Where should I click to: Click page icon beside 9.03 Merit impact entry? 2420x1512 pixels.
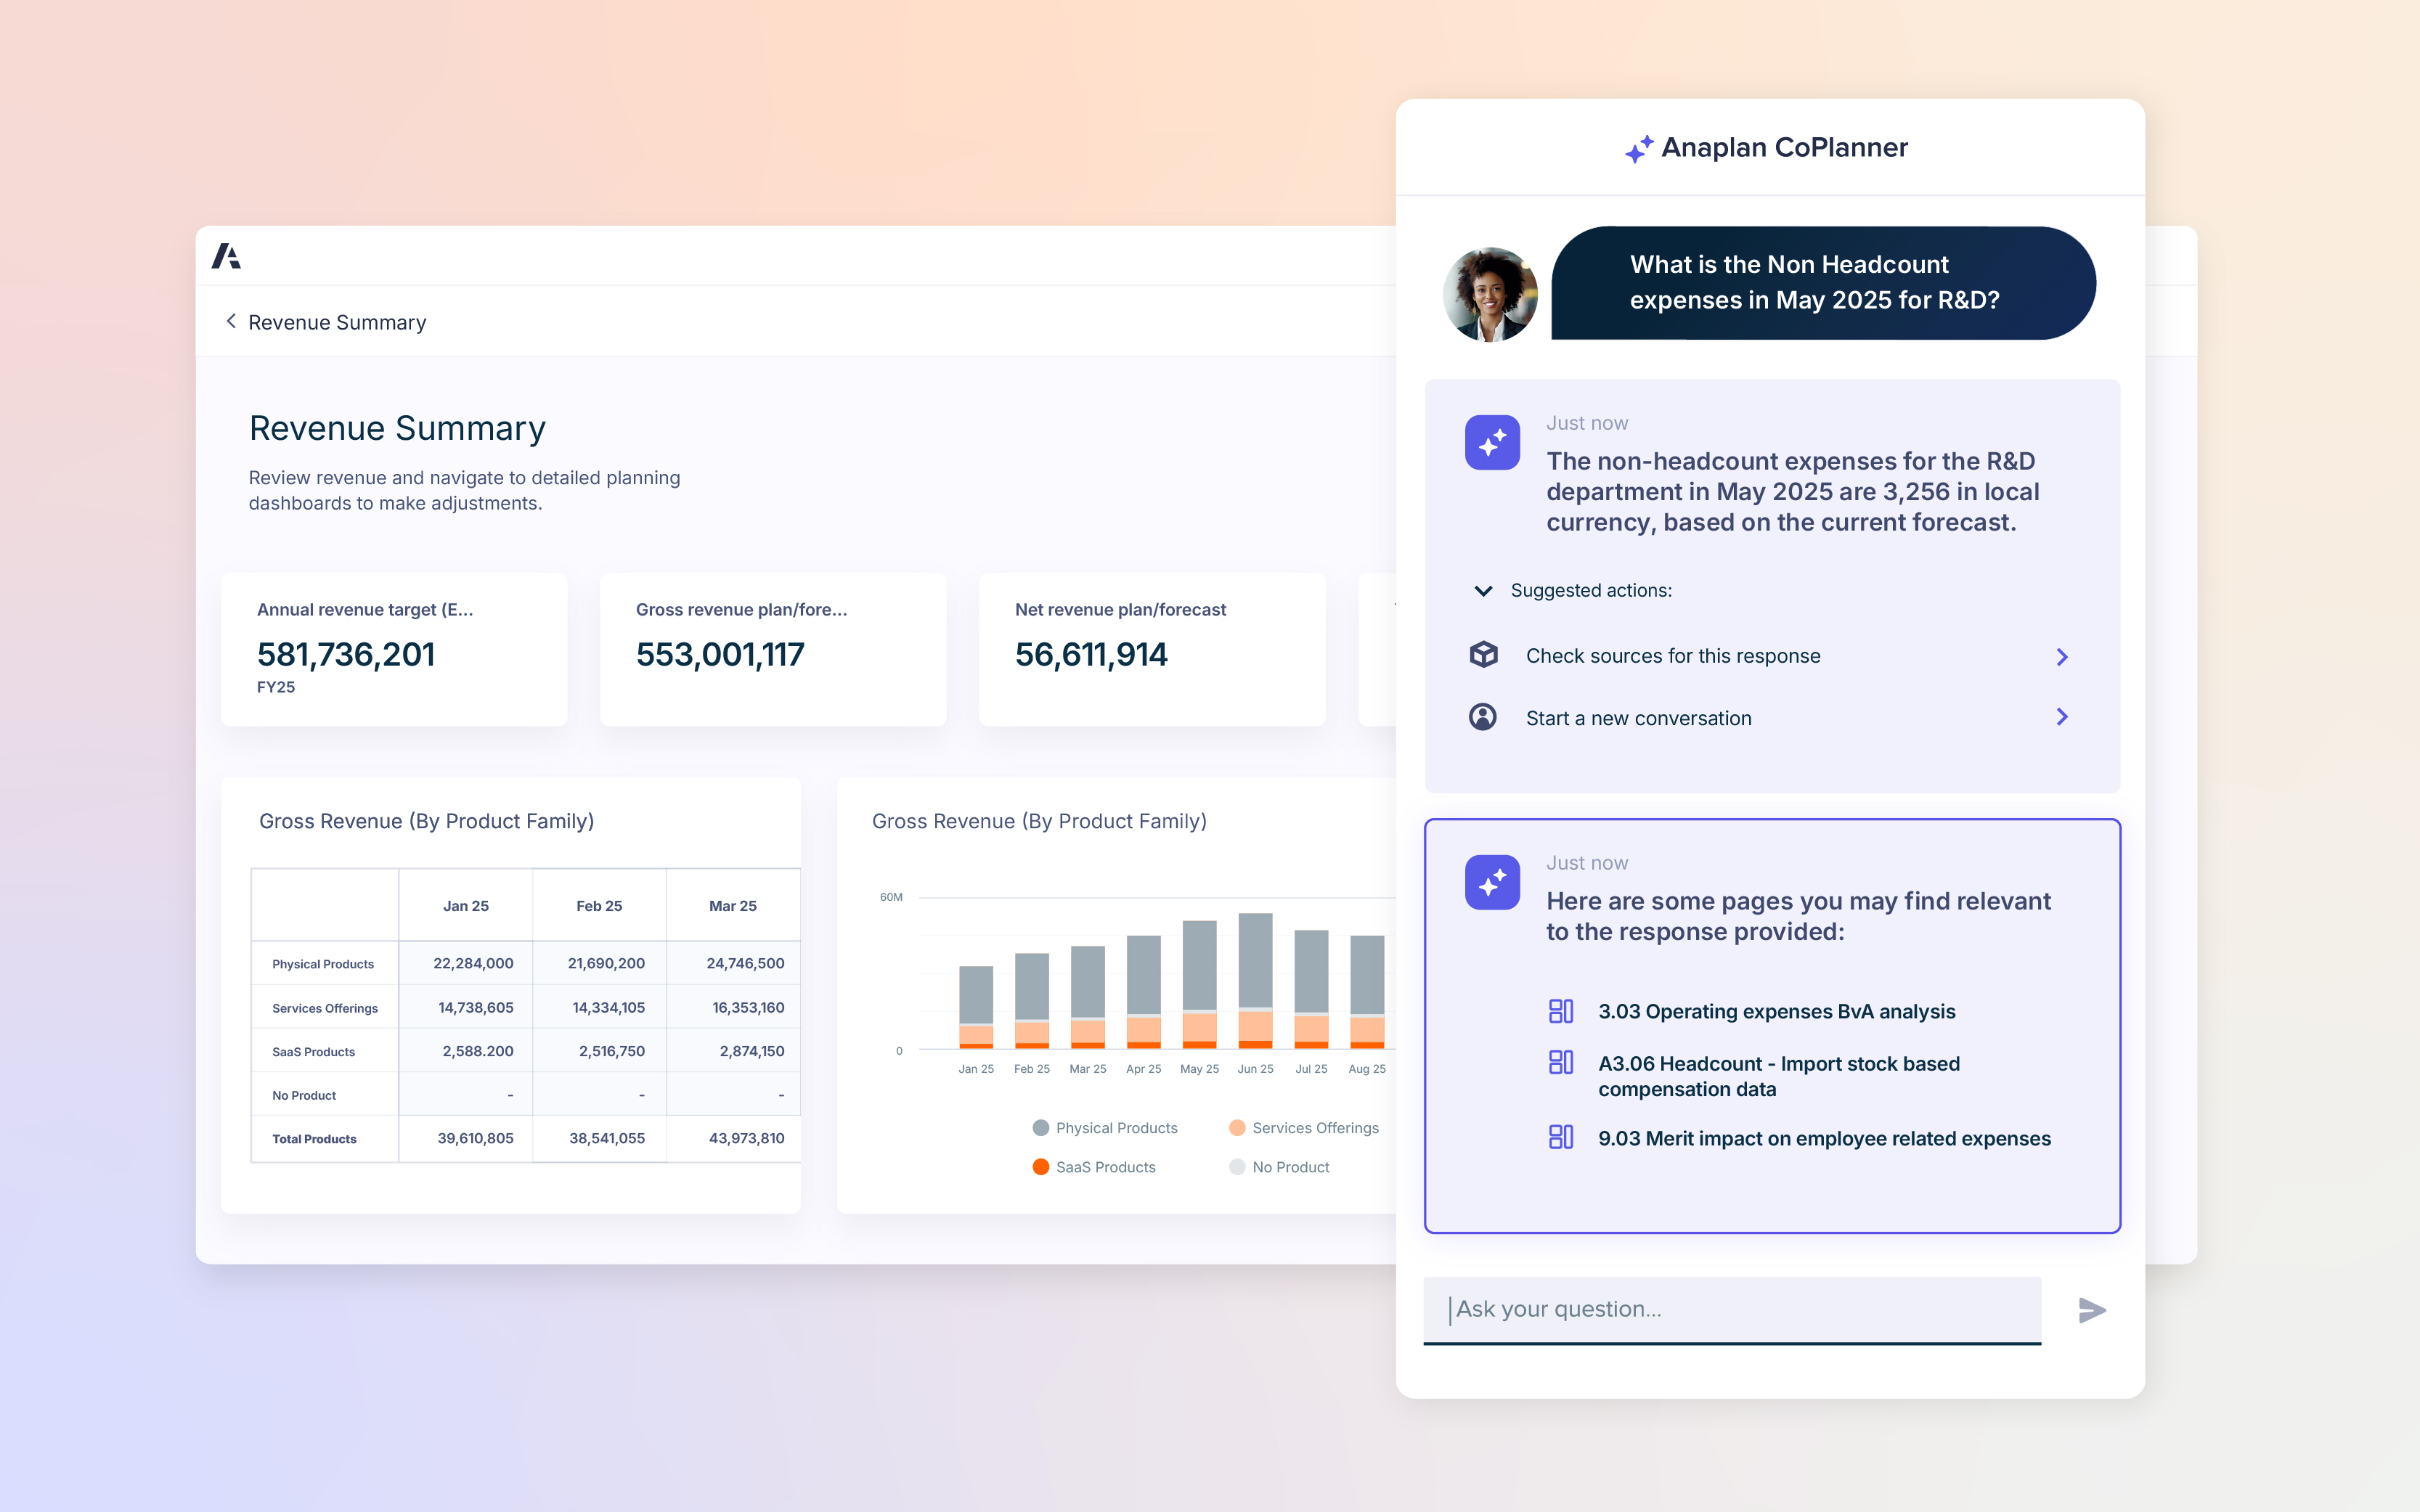tap(1561, 1138)
